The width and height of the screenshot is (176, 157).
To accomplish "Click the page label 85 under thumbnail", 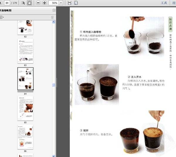I will pyautogui.click(x=25, y=122).
